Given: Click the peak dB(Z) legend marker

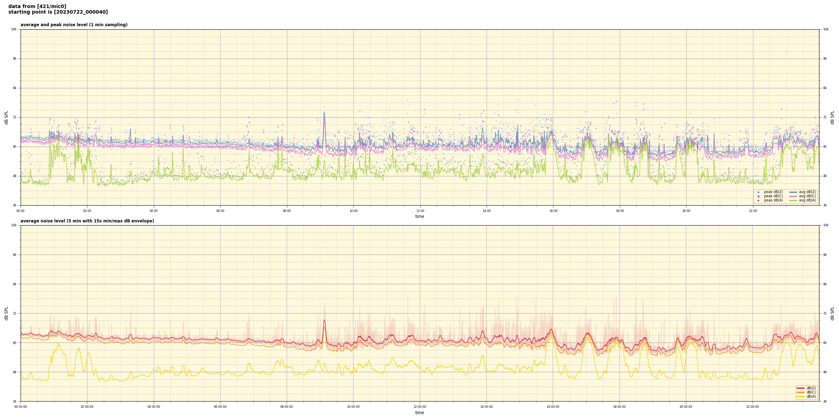Looking at the screenshot, I should pos(758,192).
